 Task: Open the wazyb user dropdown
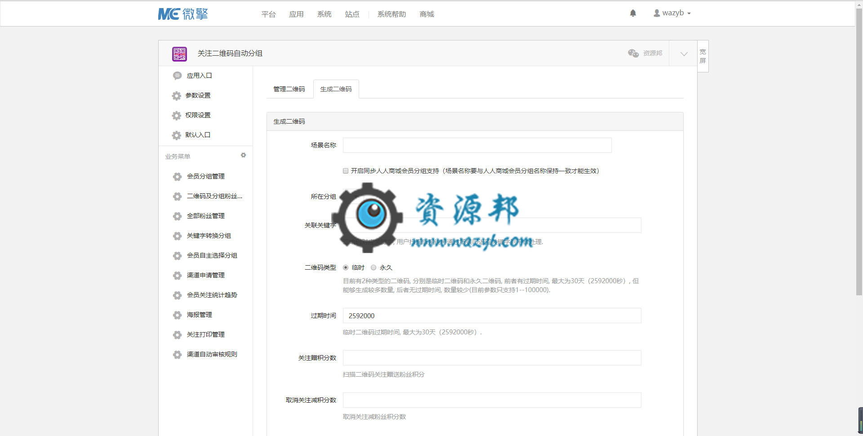(x=672, y=13)
